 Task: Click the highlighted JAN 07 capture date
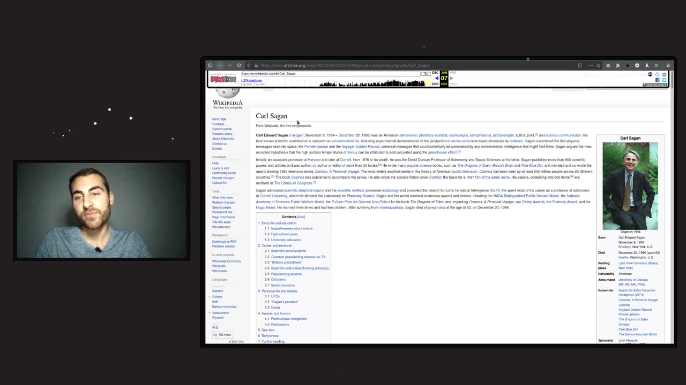pos(444,78)
